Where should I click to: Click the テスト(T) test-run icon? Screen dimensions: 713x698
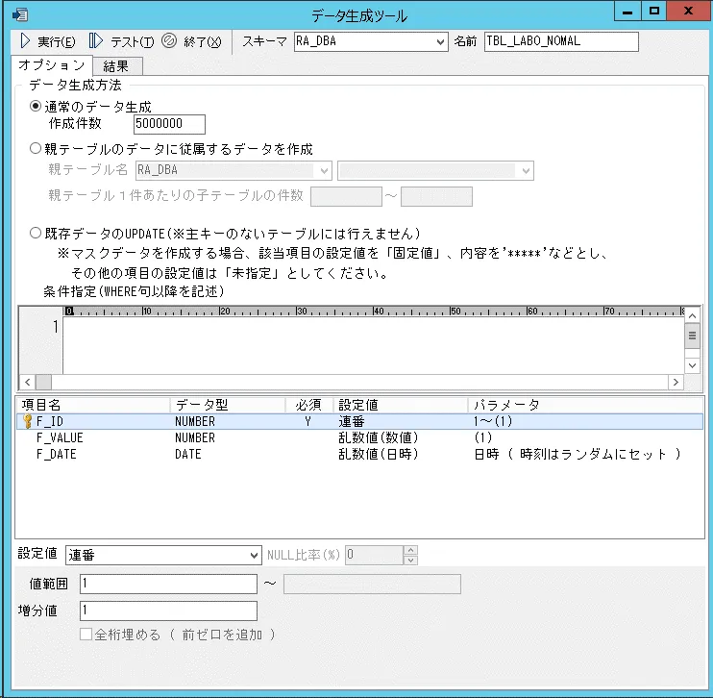(x=95, y=41)
